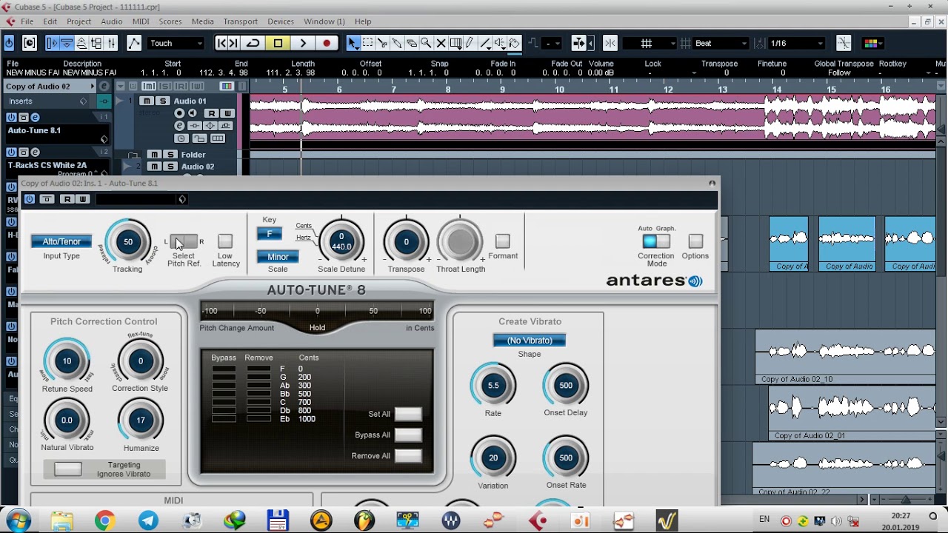Click the Tracking knob set to 50
This screenshot has width=948, height=533.
128,241
